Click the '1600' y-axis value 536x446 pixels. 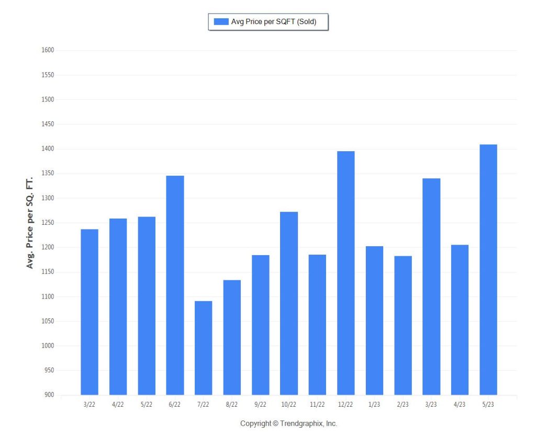(x=48, y=50)
